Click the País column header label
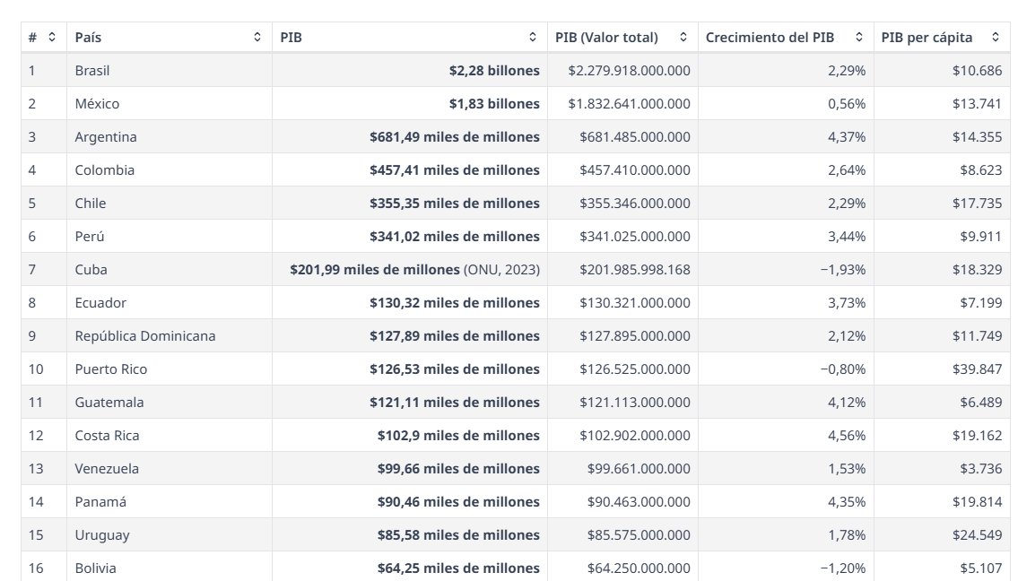The height and width of the screenshot is (581, 1018). (88, 37)
